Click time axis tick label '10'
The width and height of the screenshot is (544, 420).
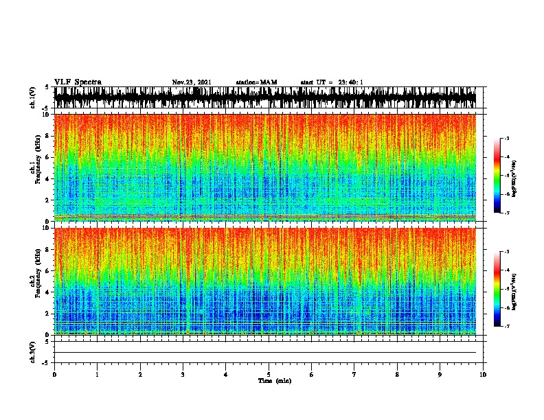click(483, 375)
